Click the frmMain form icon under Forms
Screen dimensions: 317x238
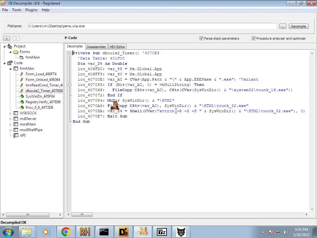tap(21, 57)
